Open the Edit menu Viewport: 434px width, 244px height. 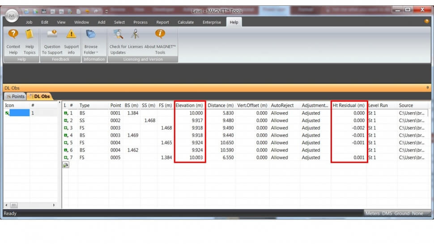45,22
